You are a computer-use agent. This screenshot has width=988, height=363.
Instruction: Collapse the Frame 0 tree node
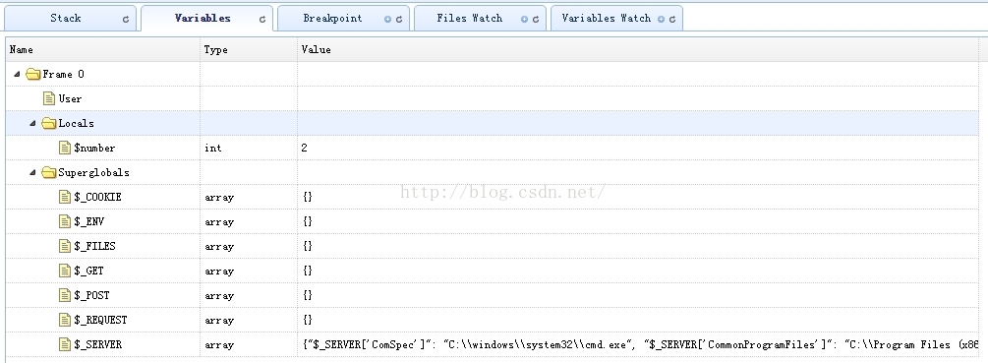click(x=17, y=75)
